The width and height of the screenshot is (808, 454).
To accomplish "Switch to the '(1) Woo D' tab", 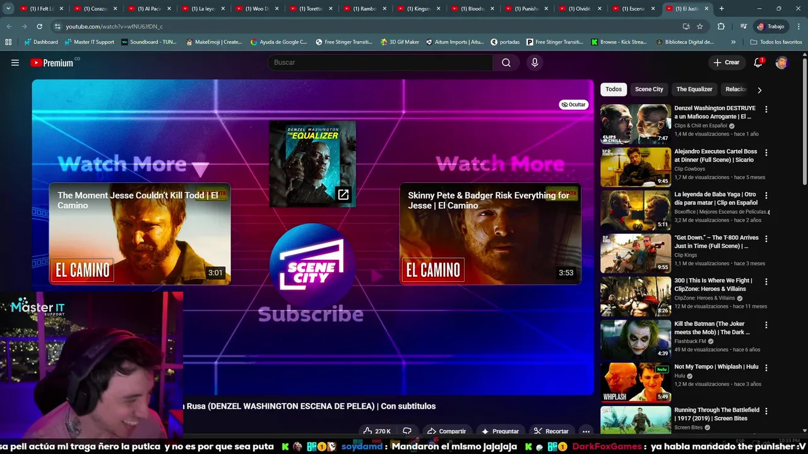I will pos(257,9).
